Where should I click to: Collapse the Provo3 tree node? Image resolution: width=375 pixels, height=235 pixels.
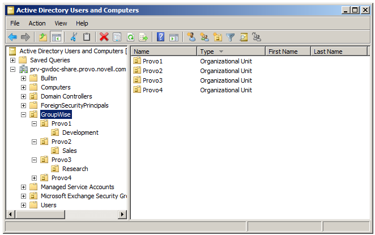click(x=34, y=160)
